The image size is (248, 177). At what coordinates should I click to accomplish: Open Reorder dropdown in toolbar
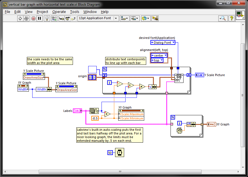(x=146, y=18)
